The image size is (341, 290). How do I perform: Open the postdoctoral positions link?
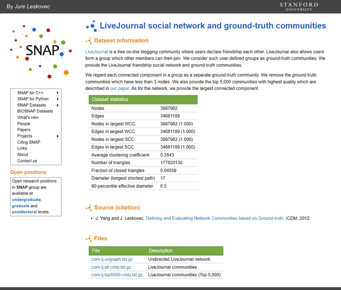point(24,212)
